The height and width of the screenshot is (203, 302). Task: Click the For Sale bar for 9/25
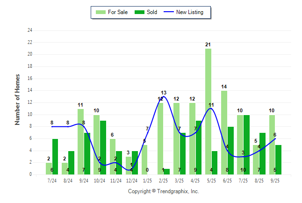[x=272, y=145]
